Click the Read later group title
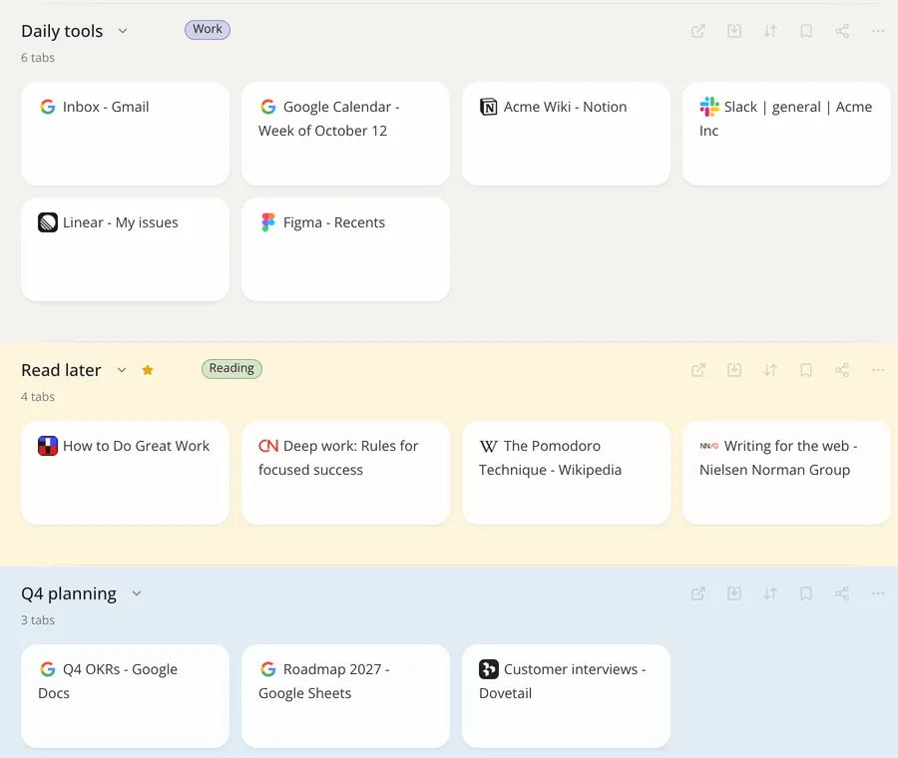Image resolution: width=898 pixels, height=758 pixels. click(x=61, y=370)
